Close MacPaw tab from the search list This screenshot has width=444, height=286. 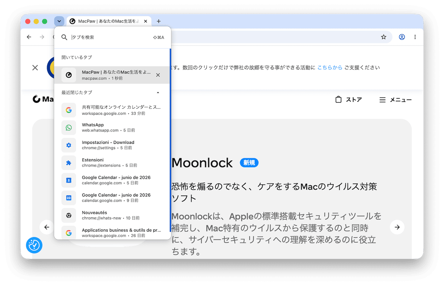pos(158,75)
